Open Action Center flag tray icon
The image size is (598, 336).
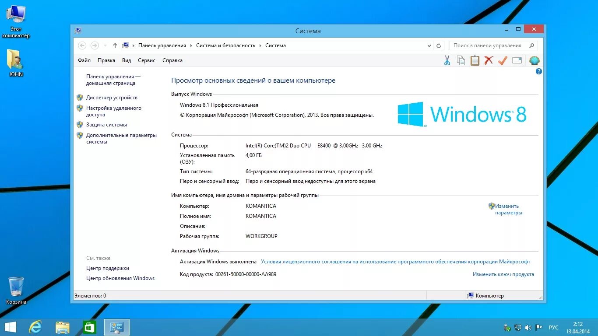coord(539,327)
